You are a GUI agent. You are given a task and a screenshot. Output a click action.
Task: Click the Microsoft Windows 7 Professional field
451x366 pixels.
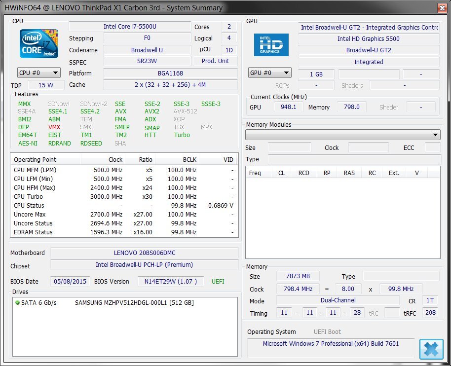pyautogui.click(x=331, y=343)
